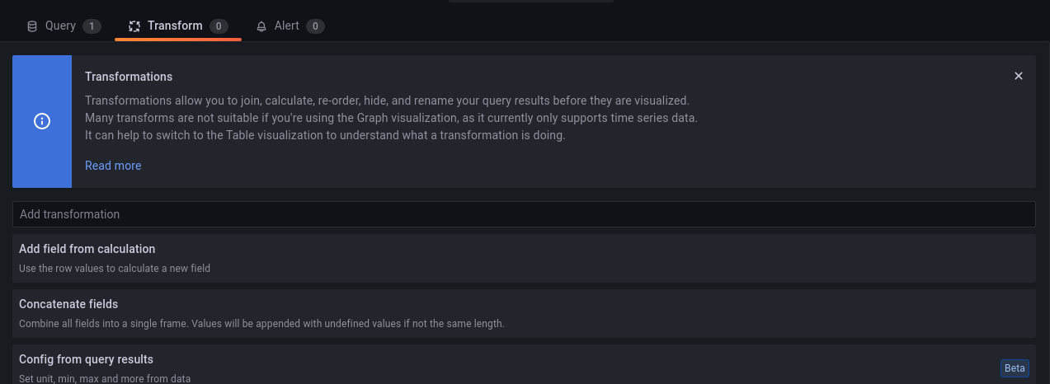The image size is (1050, 384).
Task: Pick the Config from query results transformation
Action: coord(86,359)
